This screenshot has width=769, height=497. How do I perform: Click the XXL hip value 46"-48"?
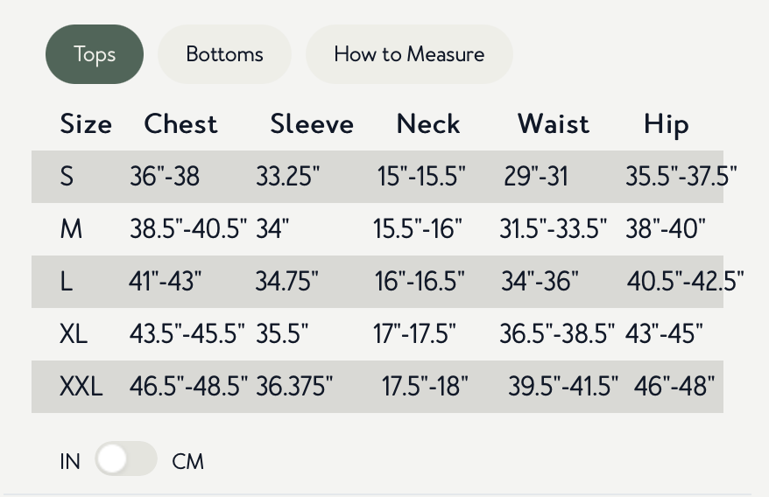coord(674,386)
